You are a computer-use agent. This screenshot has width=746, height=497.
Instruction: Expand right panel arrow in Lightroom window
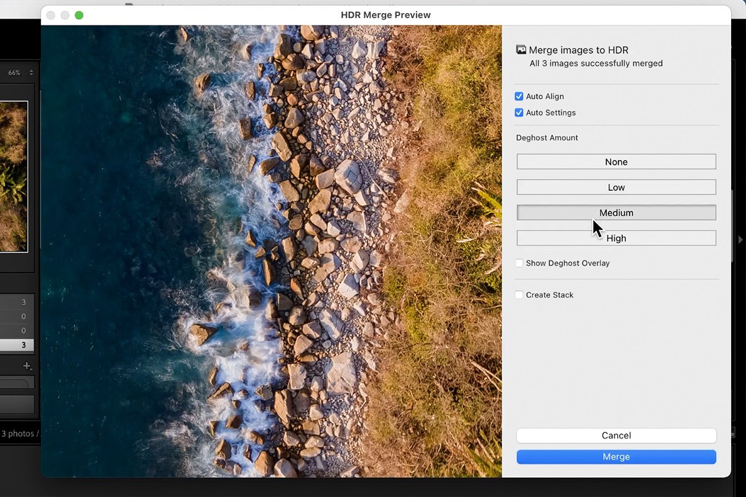coord(740,239)
